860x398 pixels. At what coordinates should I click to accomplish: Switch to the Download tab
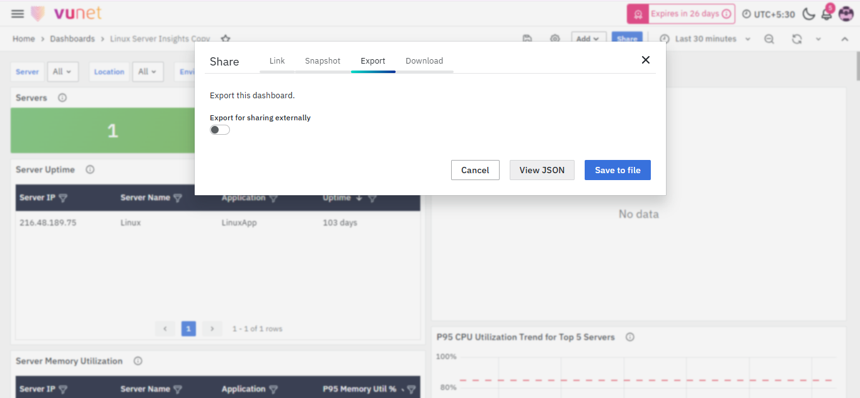(x=424, y=61)
